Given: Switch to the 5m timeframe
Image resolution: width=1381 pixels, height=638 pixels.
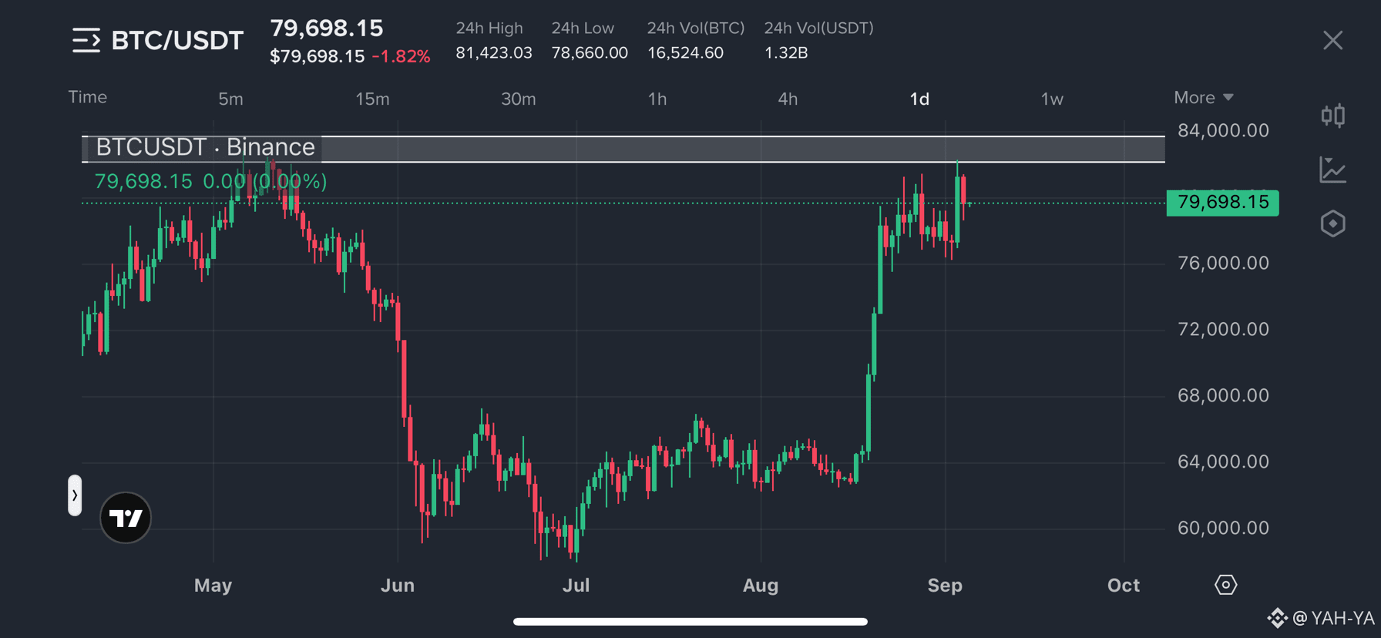Looking at the screenshot, I should [230, 99].
